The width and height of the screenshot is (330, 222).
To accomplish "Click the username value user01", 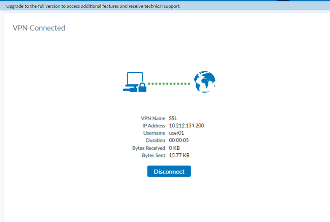I will tap(176, 133).
